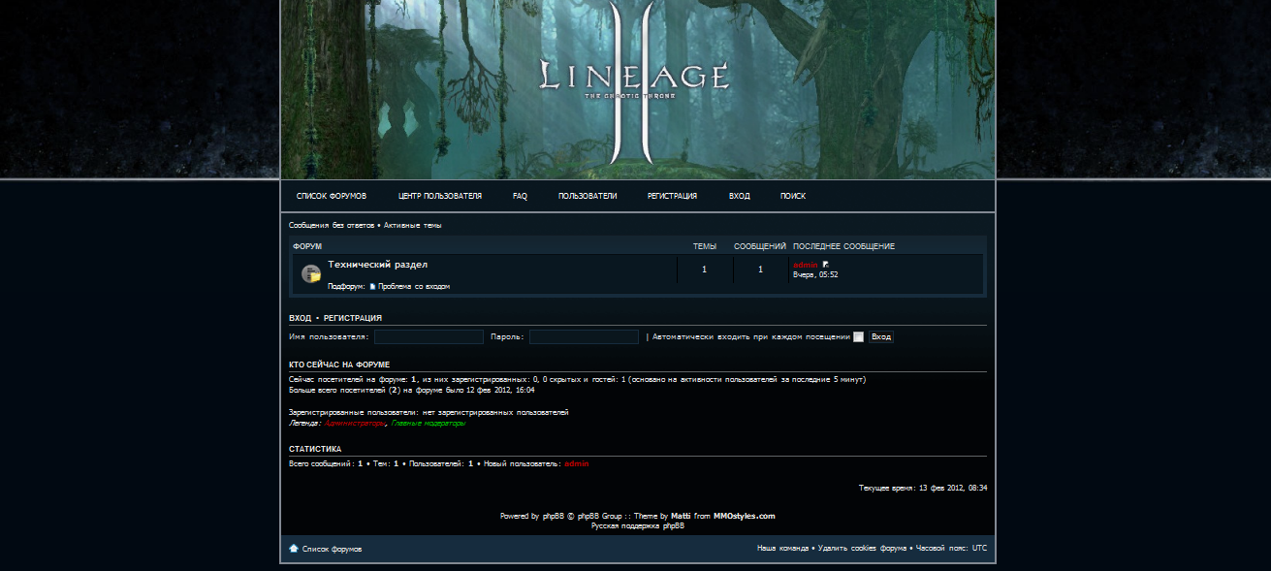Screen dimensions: 1271x571
Task: Open the Сообщения без ответов link
Action: tap(332, 225)
